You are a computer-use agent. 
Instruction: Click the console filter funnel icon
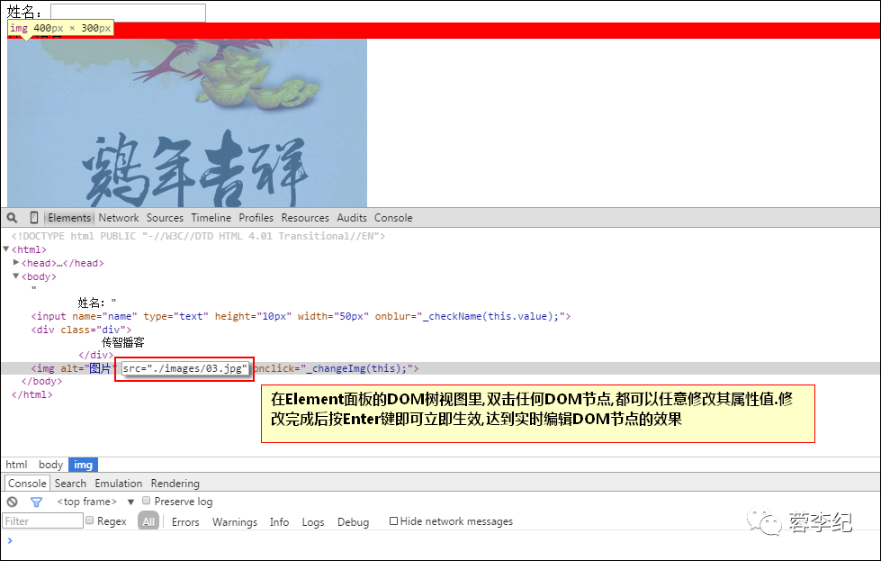point(36,502)
